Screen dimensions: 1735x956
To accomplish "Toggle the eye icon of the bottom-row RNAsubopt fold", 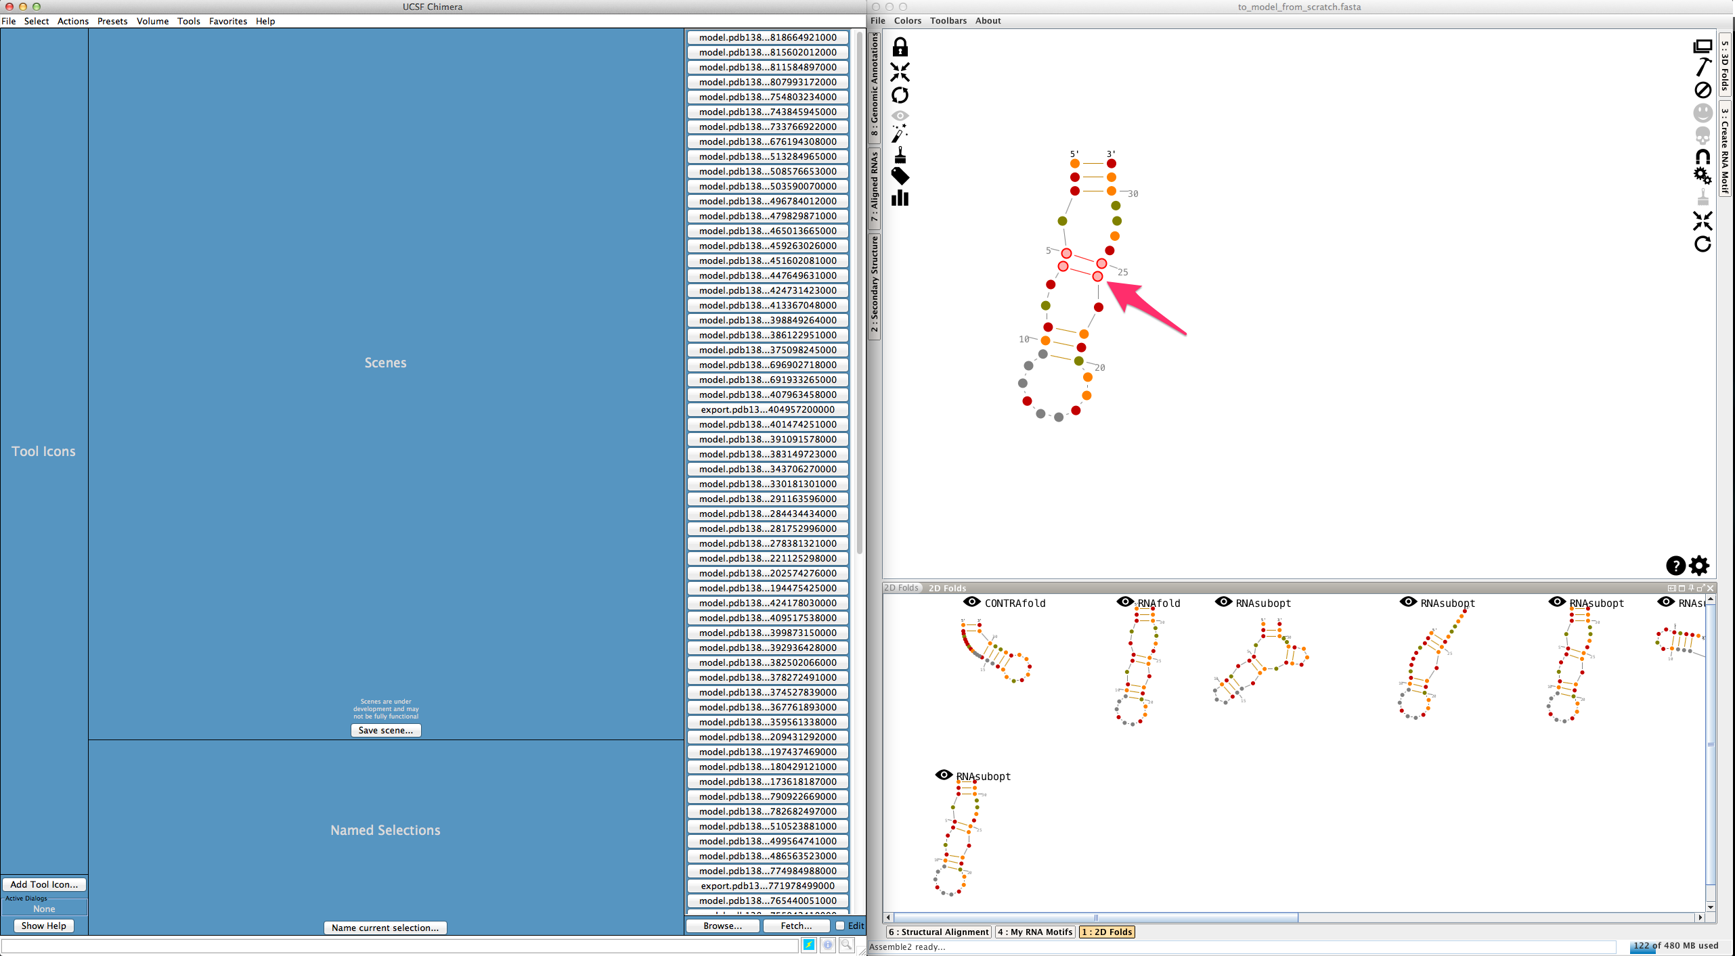I will [x=944, y=775].
